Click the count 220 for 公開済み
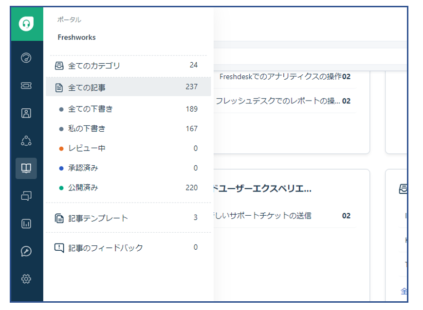The height and width of the screenshot is (310, 423). coord(191,188)
